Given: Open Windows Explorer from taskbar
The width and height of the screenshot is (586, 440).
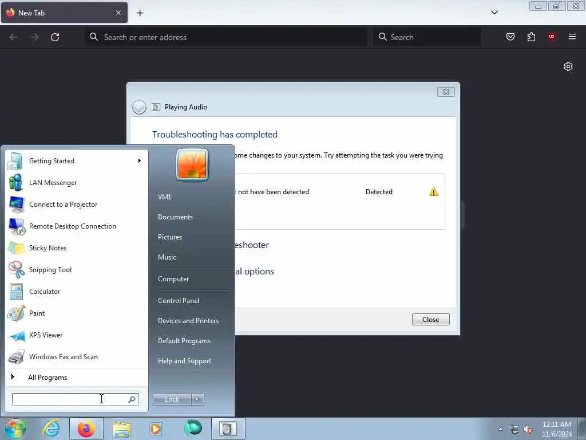Looking at the screenshot, I should pos(122,429).
